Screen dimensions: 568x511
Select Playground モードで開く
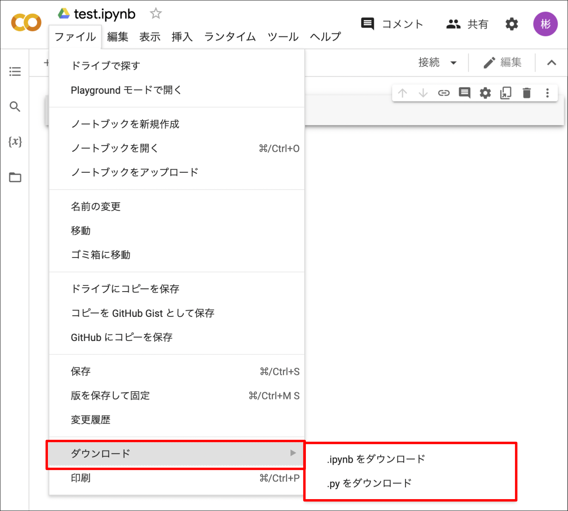pyautogui.click(x=177, y=90)
